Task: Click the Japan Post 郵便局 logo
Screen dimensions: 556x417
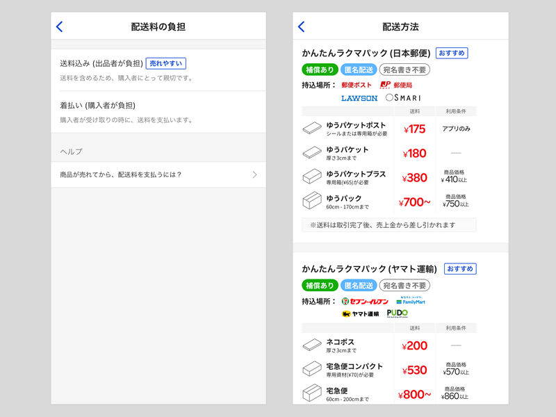Action: click(396, 85)
